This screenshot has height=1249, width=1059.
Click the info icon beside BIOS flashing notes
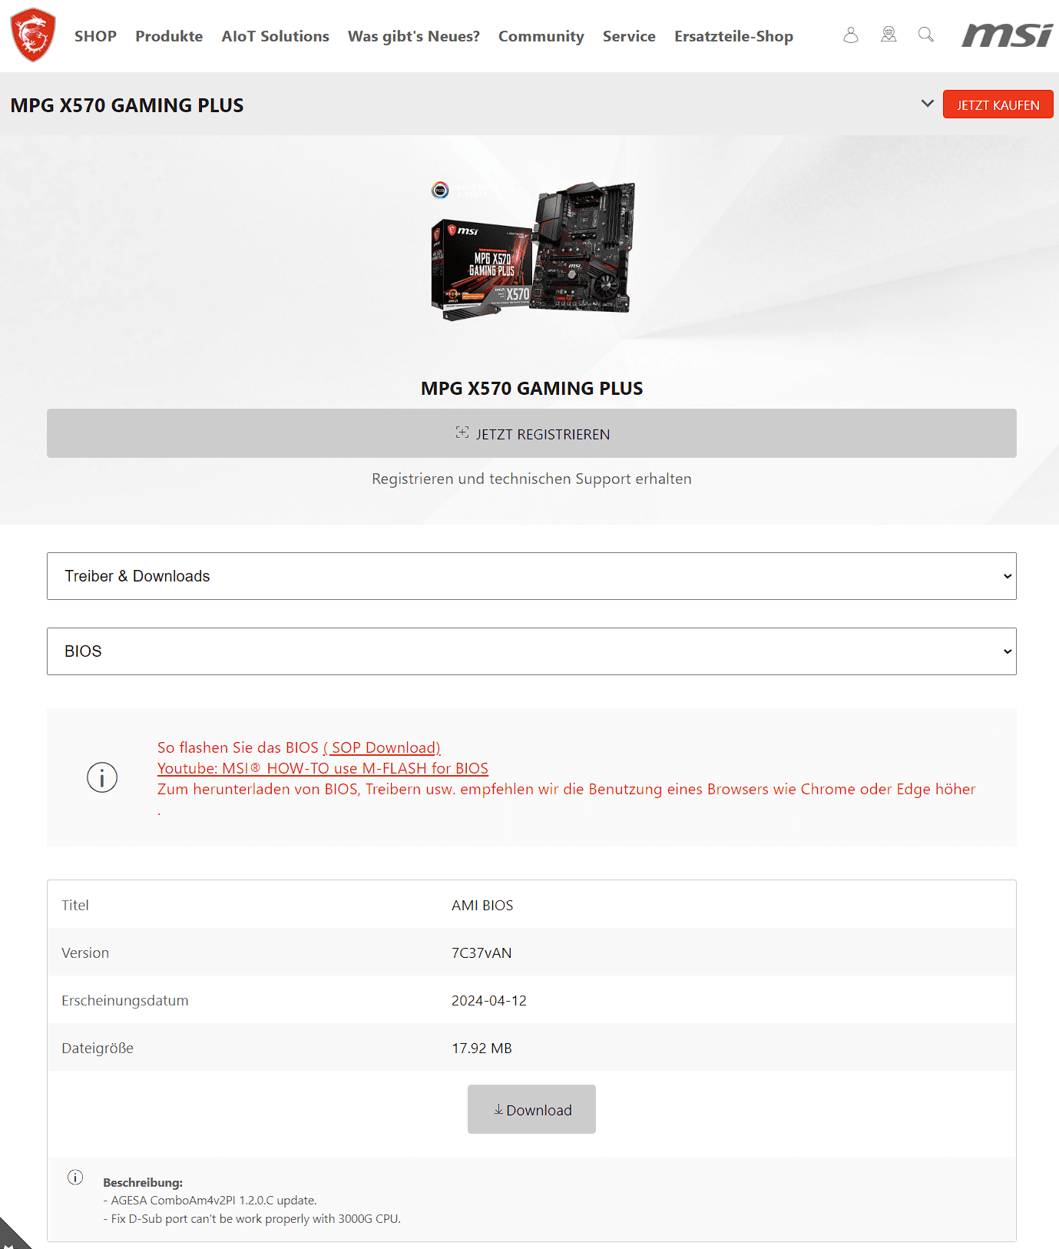pos(102,777)
